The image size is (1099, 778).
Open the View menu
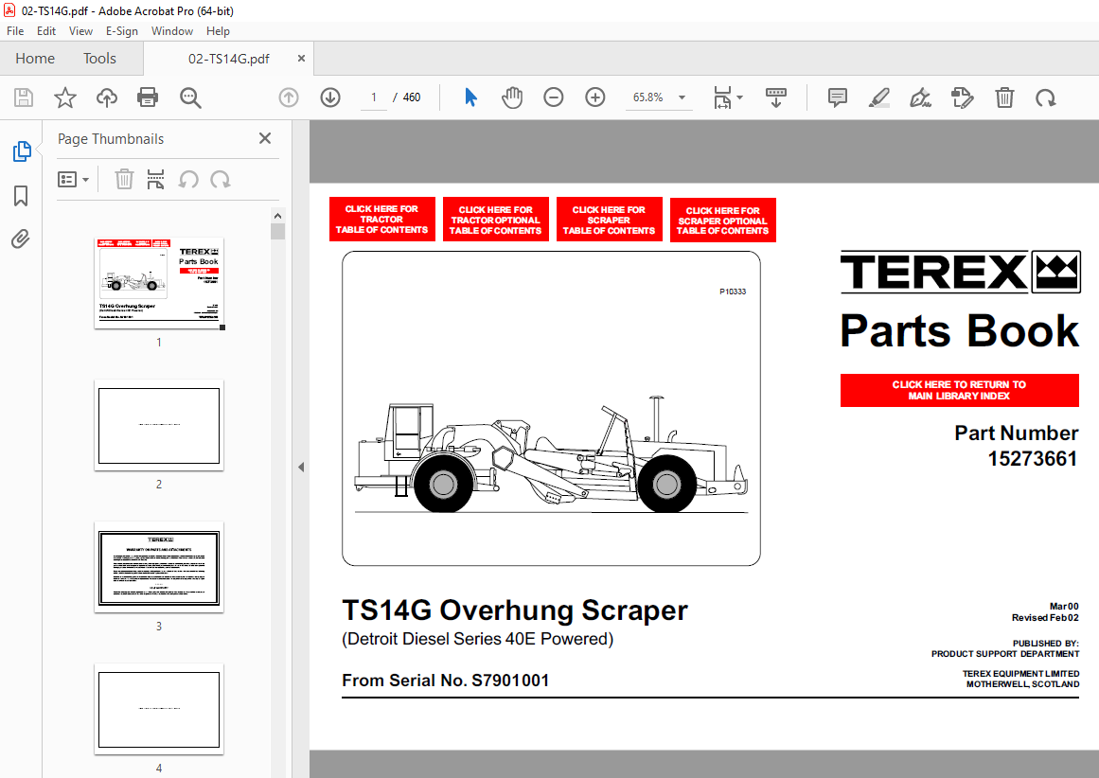[80, 31]
